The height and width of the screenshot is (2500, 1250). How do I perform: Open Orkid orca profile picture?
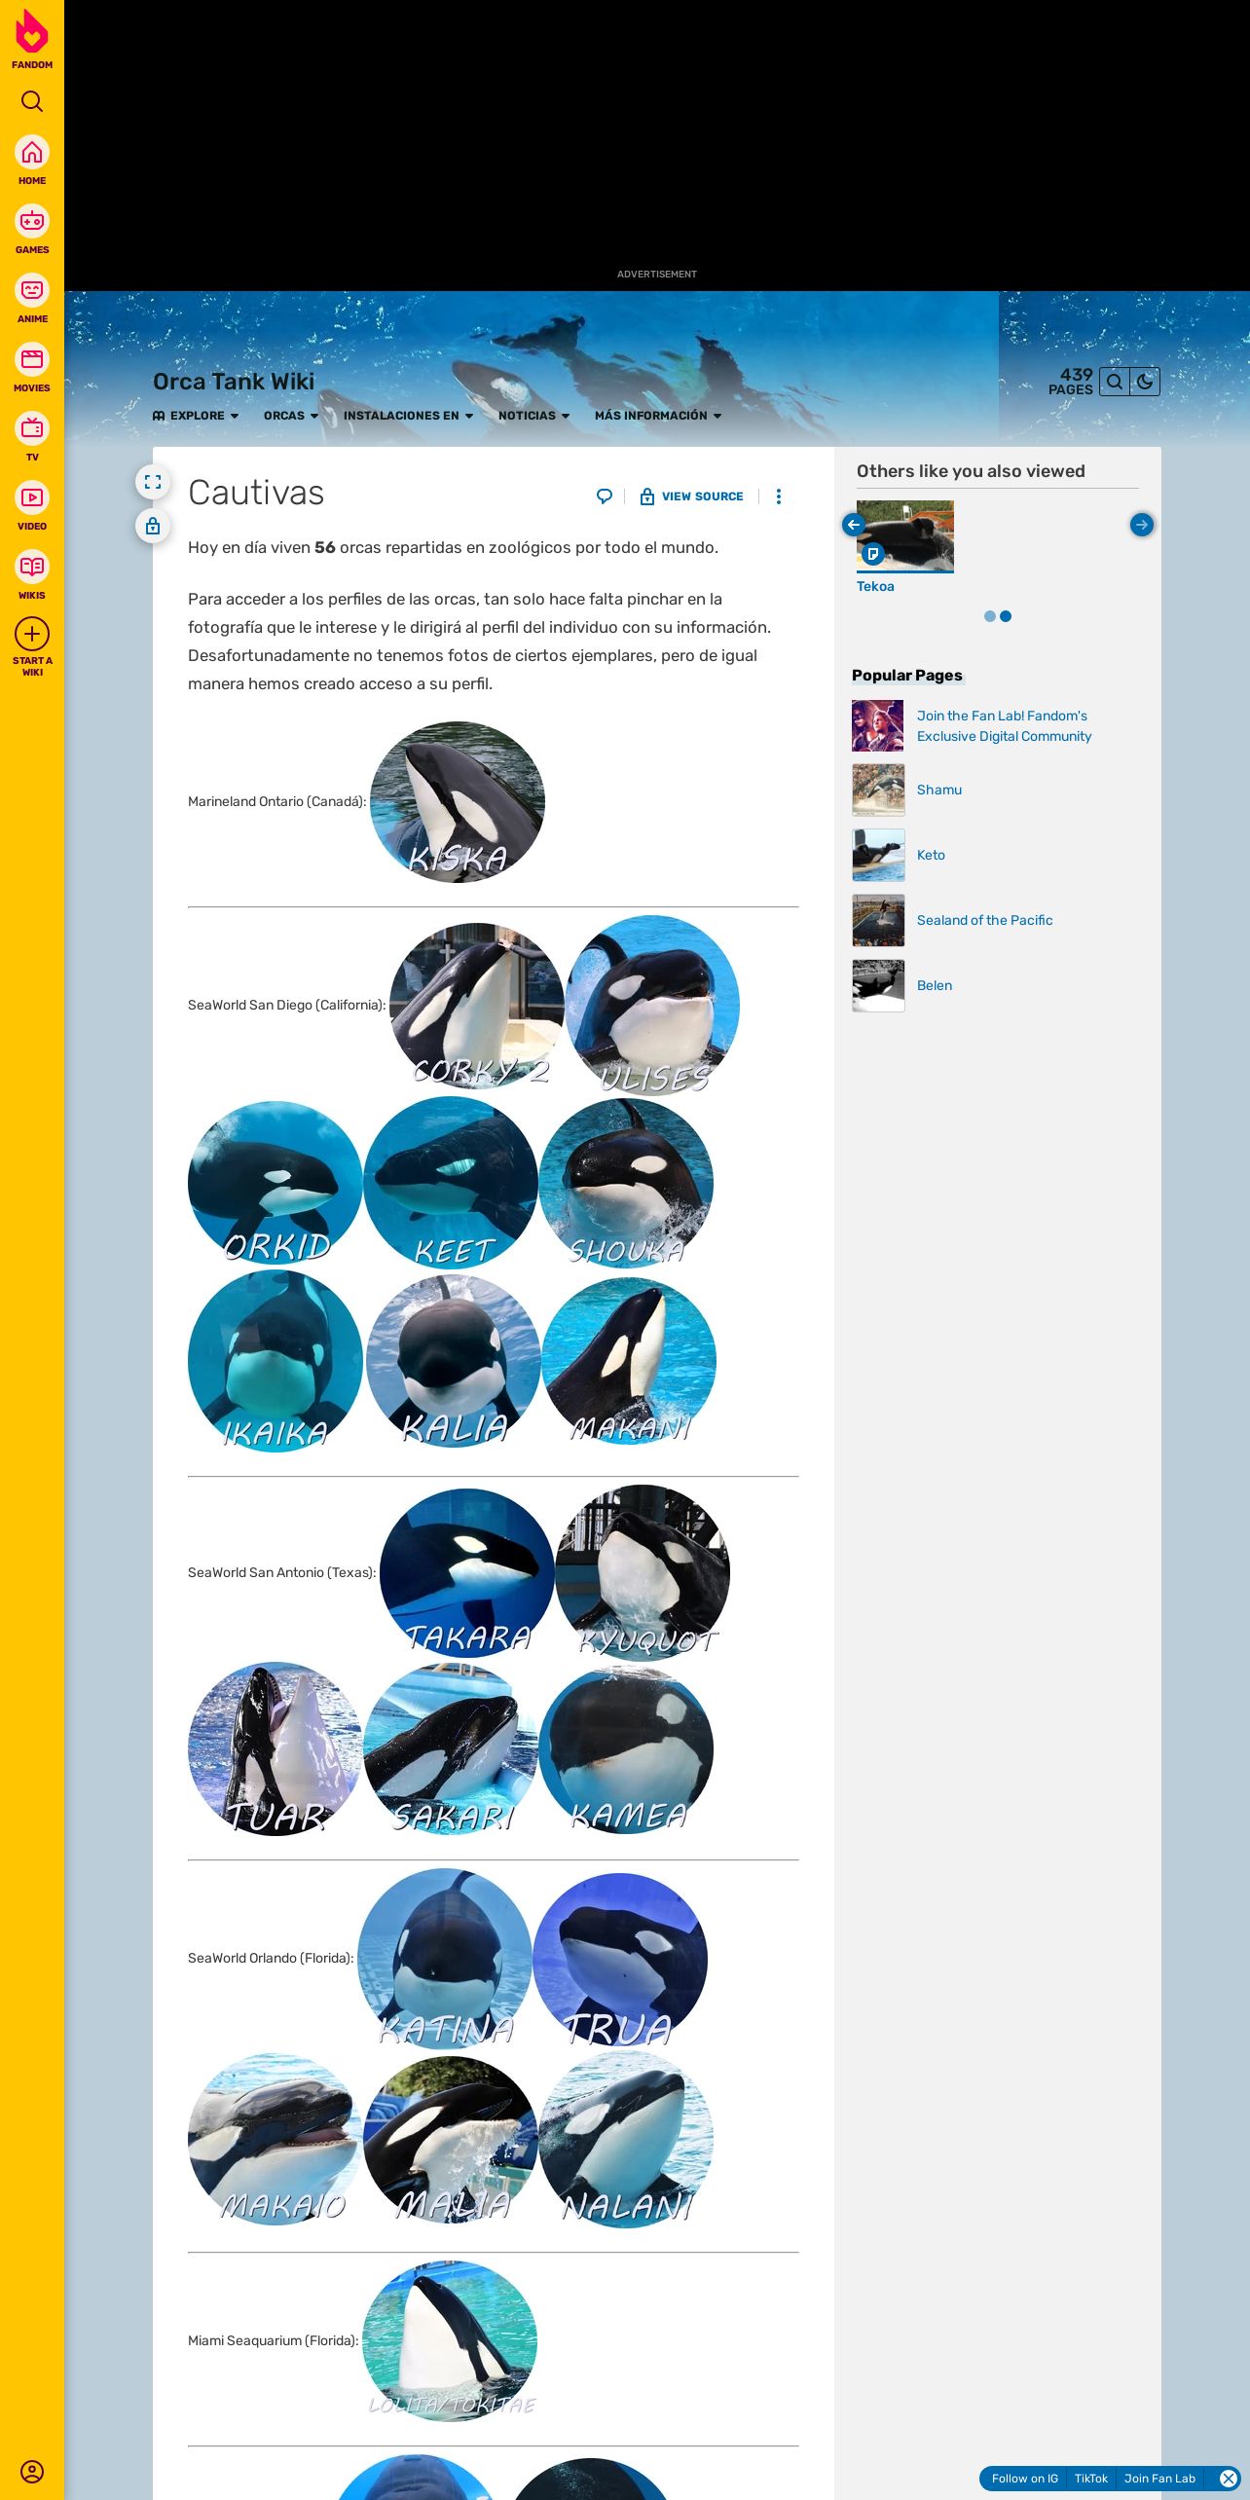tap(276, 1183)
